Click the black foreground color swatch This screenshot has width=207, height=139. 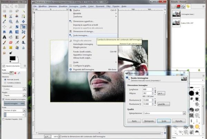pos(12,58)
